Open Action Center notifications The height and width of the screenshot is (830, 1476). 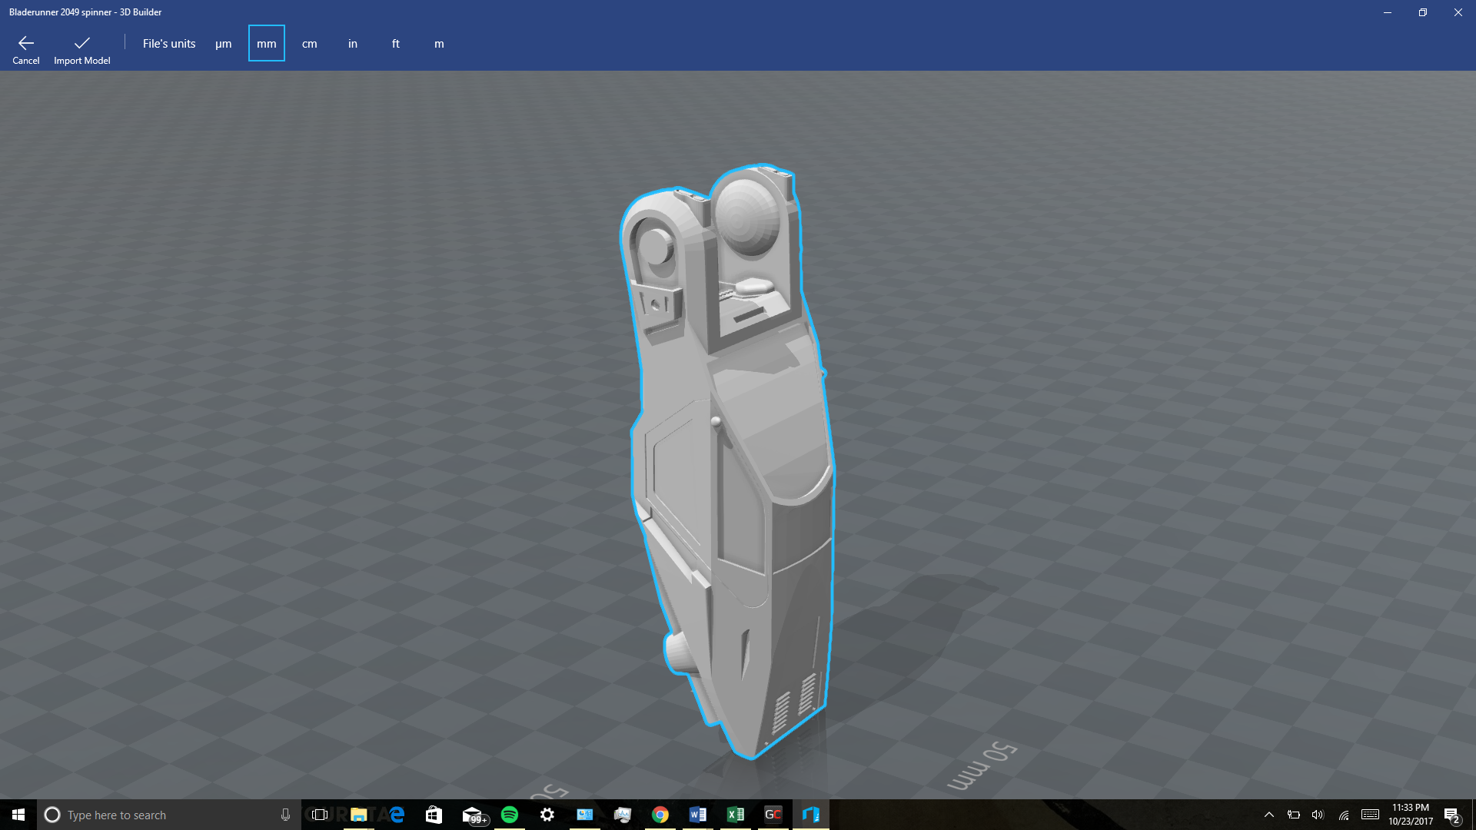tap(1452, 815)
